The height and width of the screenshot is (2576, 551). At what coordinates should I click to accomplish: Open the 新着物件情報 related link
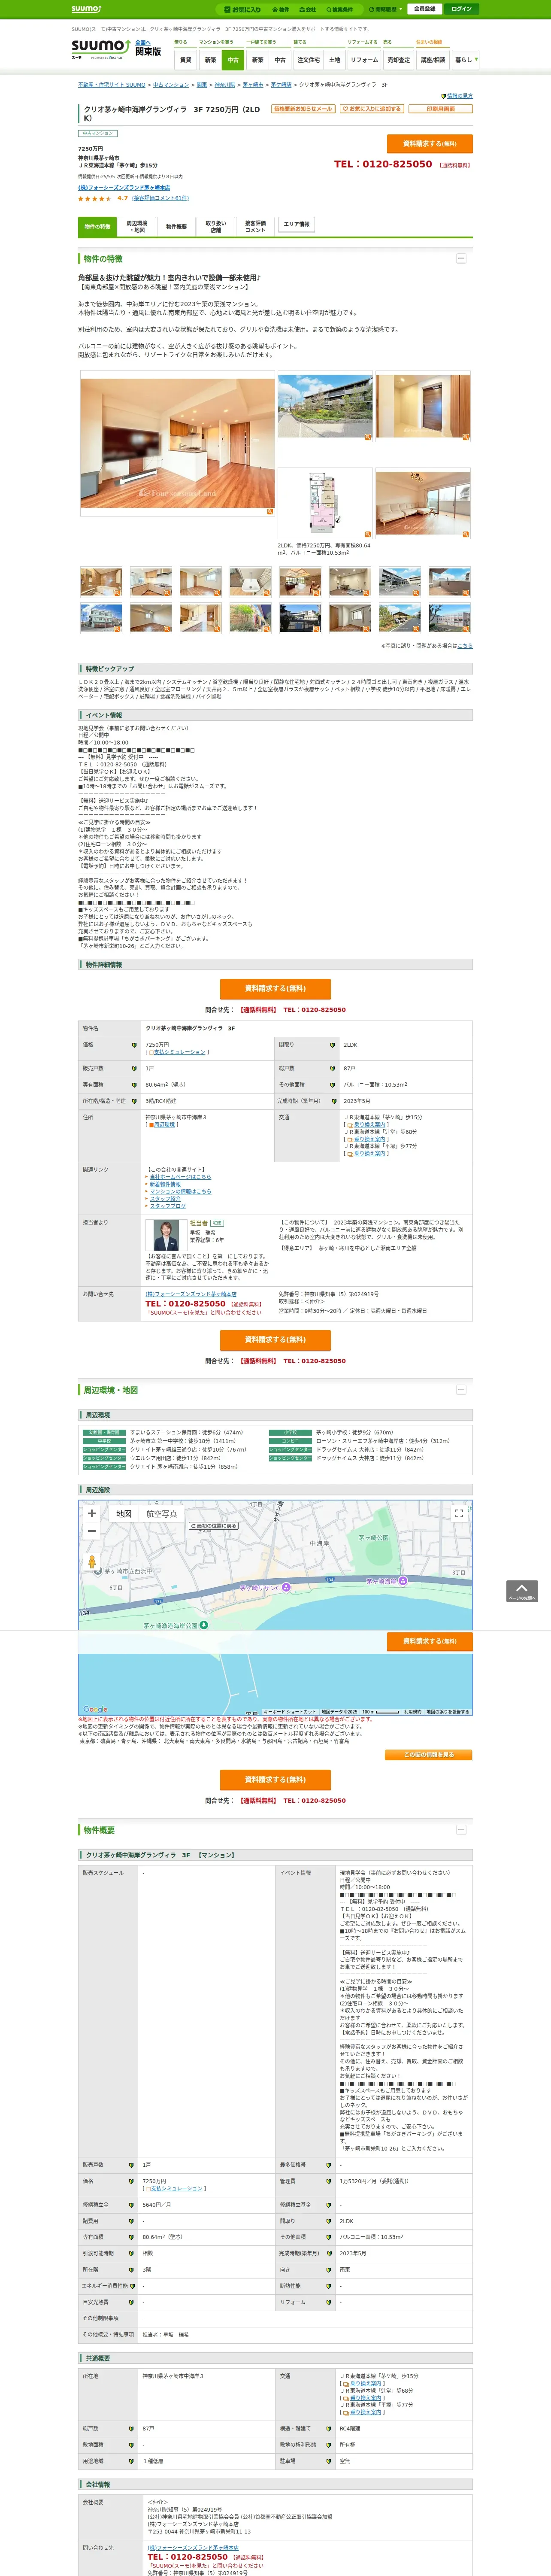click(166, 1185)
